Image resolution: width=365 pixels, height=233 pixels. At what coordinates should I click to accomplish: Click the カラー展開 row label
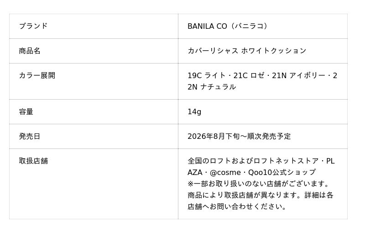(37, 75)
